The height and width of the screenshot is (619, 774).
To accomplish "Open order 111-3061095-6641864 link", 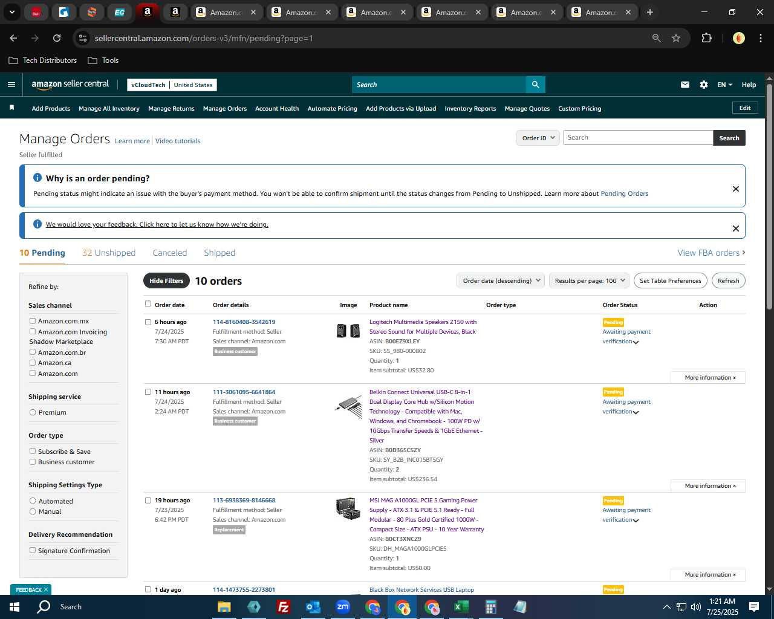I will 244,392.
